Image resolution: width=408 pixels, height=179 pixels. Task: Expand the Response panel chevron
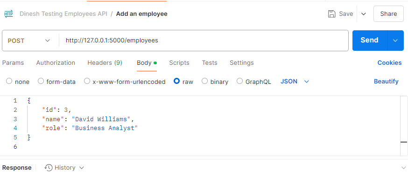[x=404, y=168]
